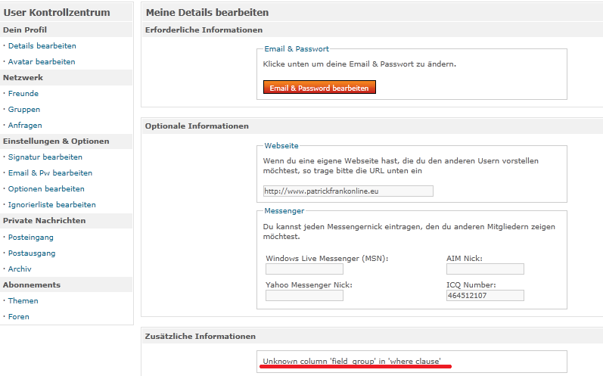This screenshot has height=376, width=603.
Task: Focus the Windows Live Messenger field
Action: [304, 269]
